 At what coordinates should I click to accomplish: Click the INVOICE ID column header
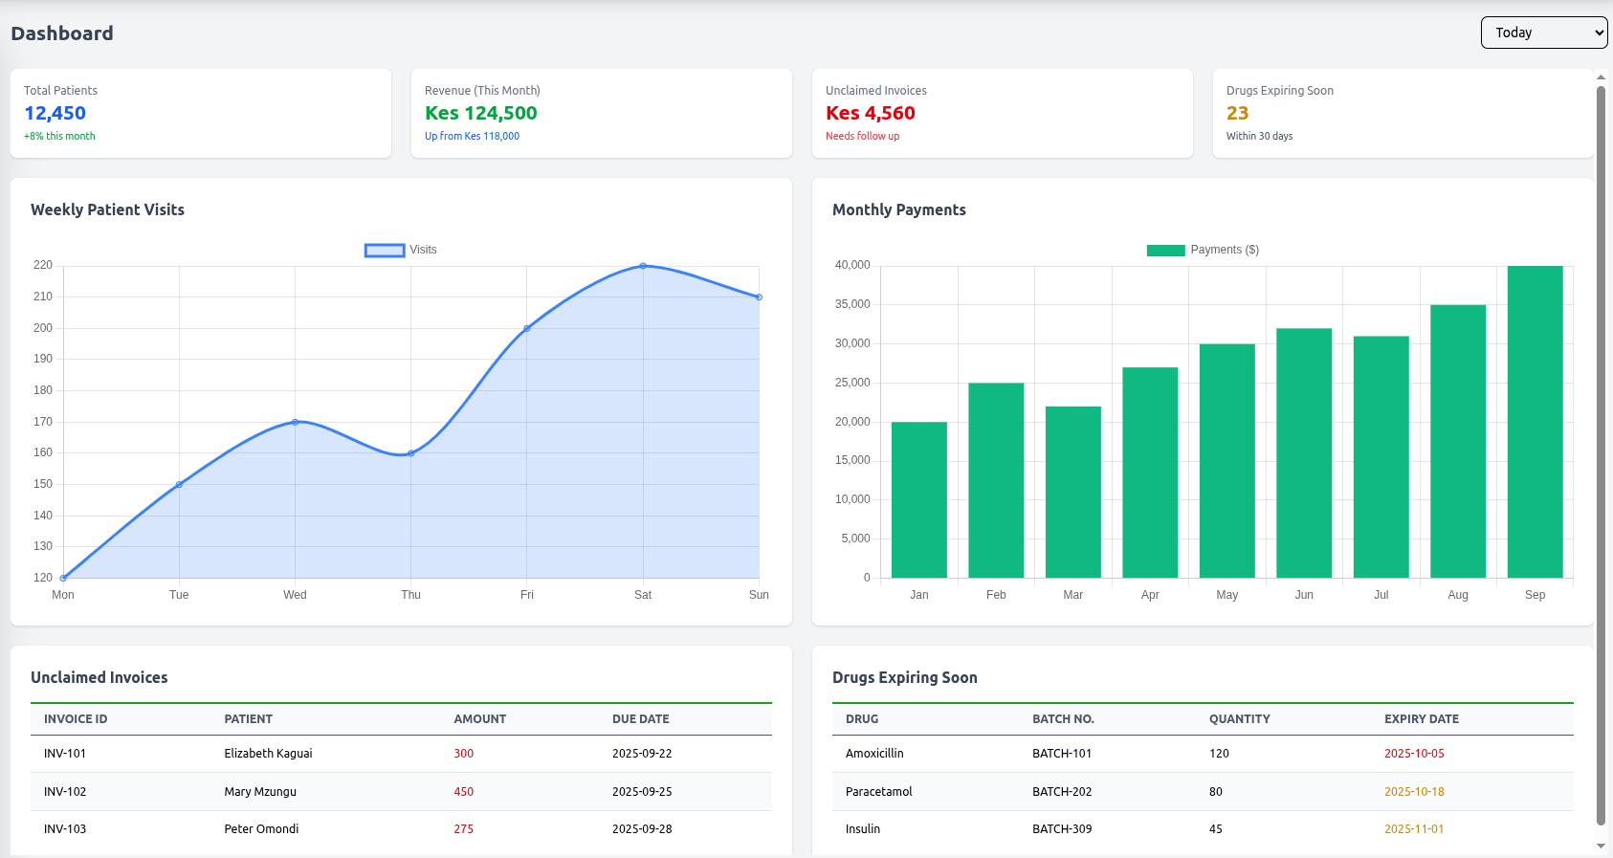[x=76, y=719]
